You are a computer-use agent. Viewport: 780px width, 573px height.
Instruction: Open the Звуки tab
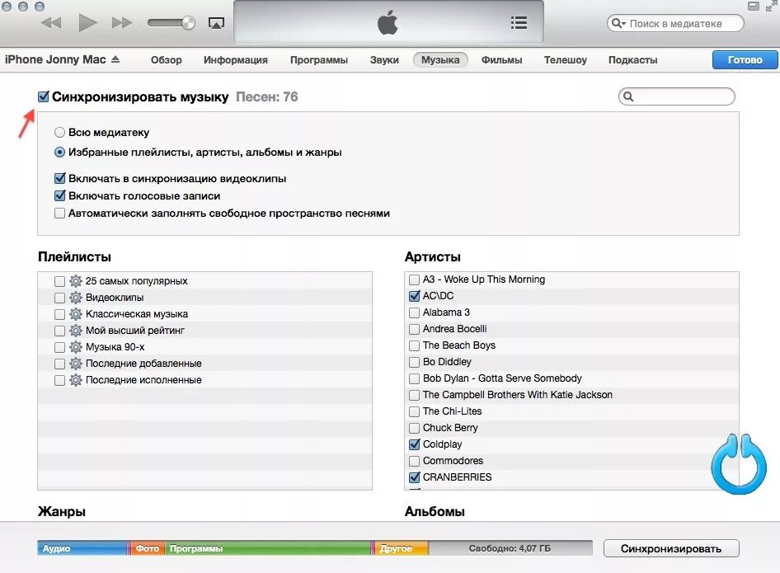[384, 59]
